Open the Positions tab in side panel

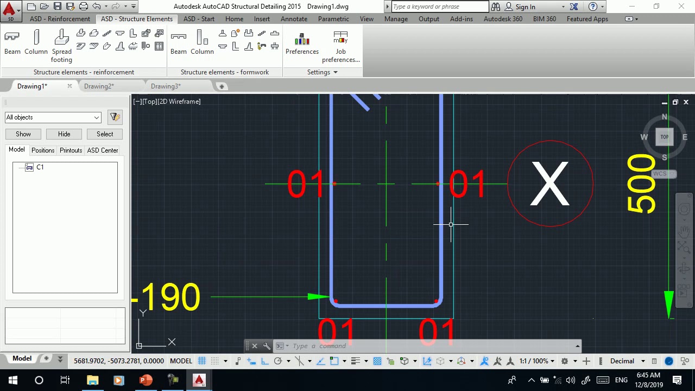click(43, 150)
